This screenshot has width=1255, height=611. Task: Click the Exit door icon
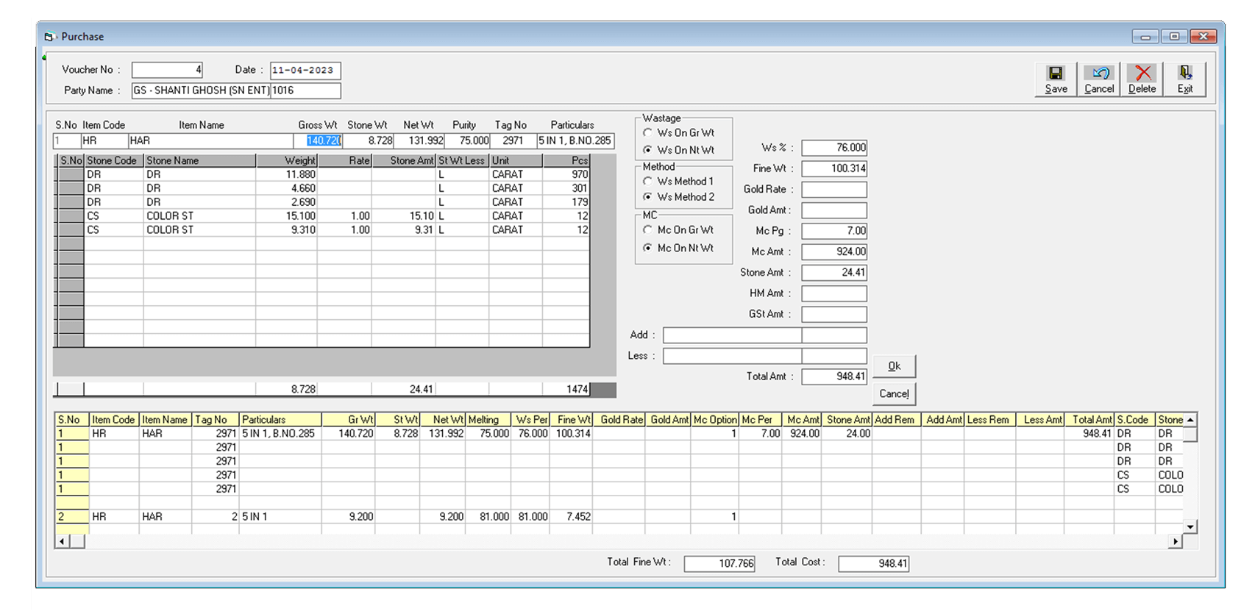click(x=1185, y=73)
